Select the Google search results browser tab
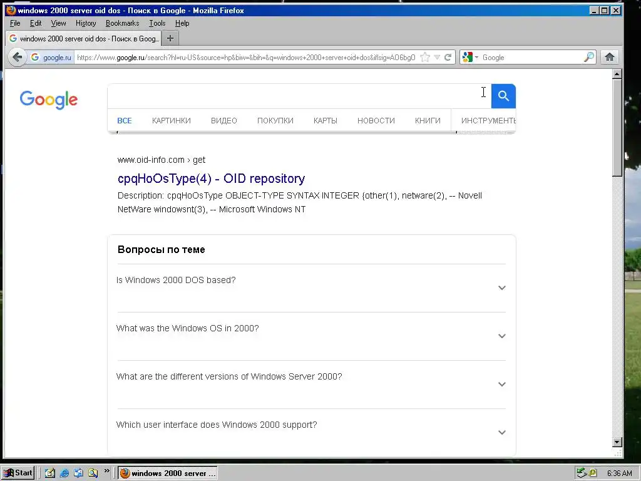Image resolution: width=641 pixels, height=481 pixels. tap(85, 38)
